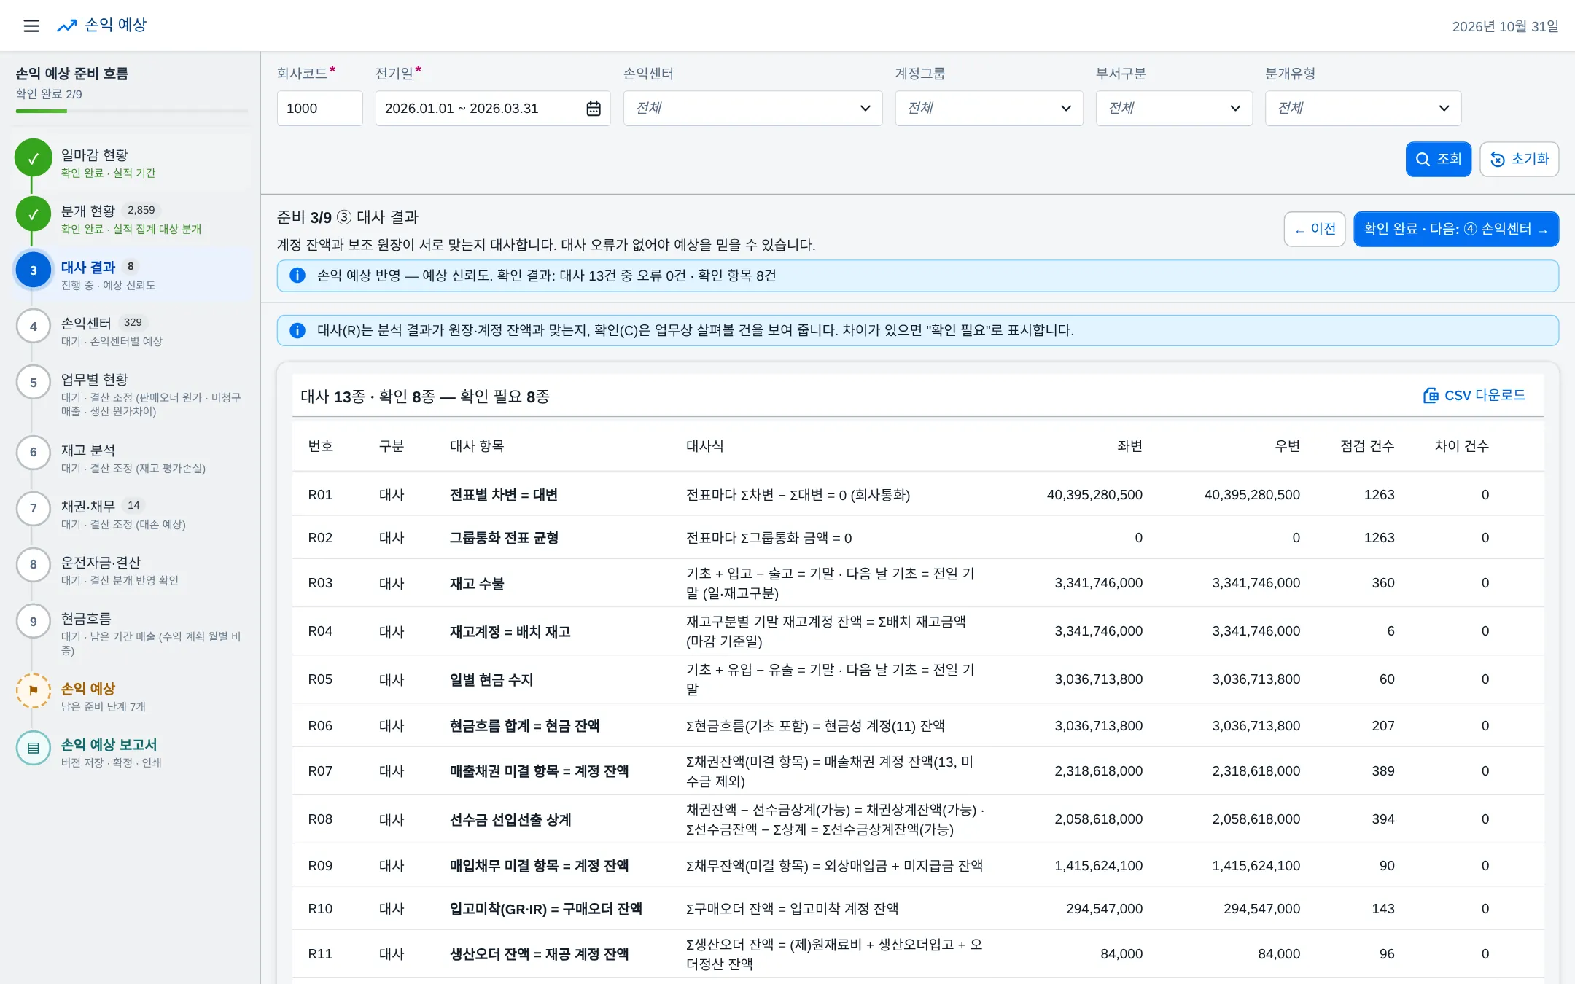Click the 2026년 10월 31일 date text

[1505, 26]
